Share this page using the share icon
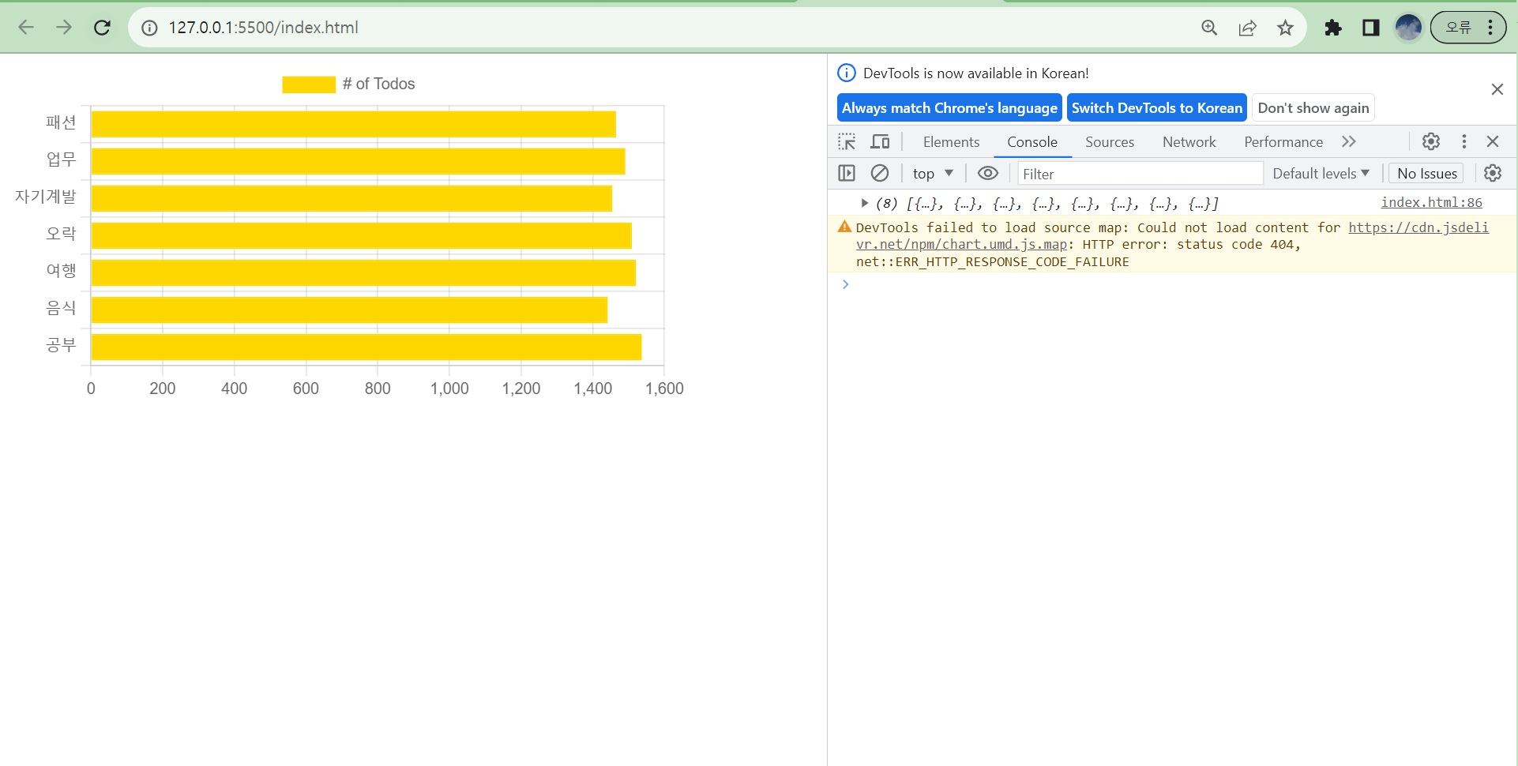 coord(1247,28)
